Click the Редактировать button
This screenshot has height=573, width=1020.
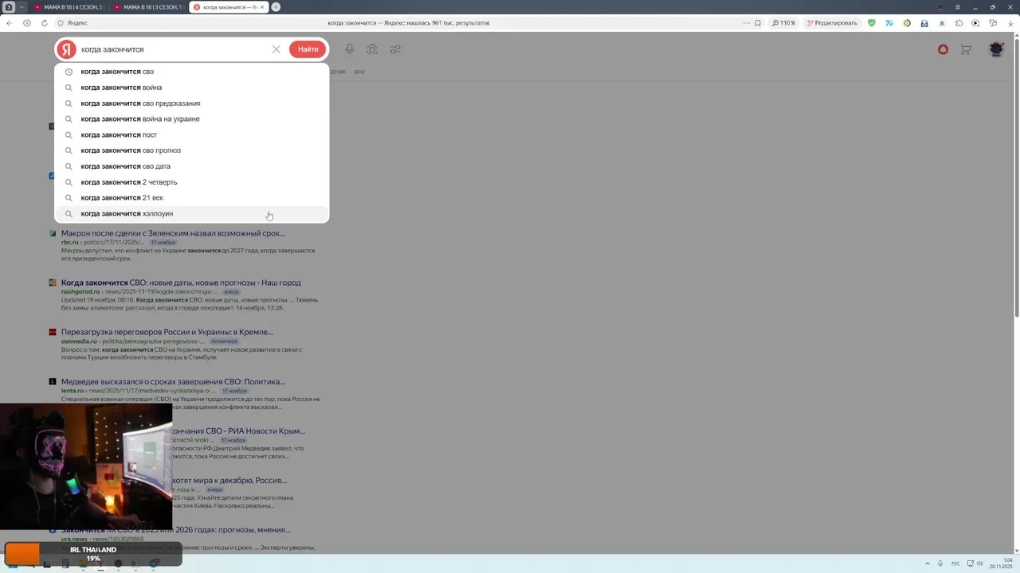pos(832,23)
